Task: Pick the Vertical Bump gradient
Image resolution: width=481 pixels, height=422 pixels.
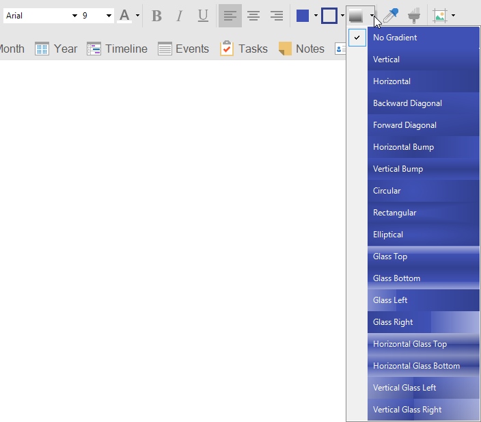Action: (x=424, y=169)
